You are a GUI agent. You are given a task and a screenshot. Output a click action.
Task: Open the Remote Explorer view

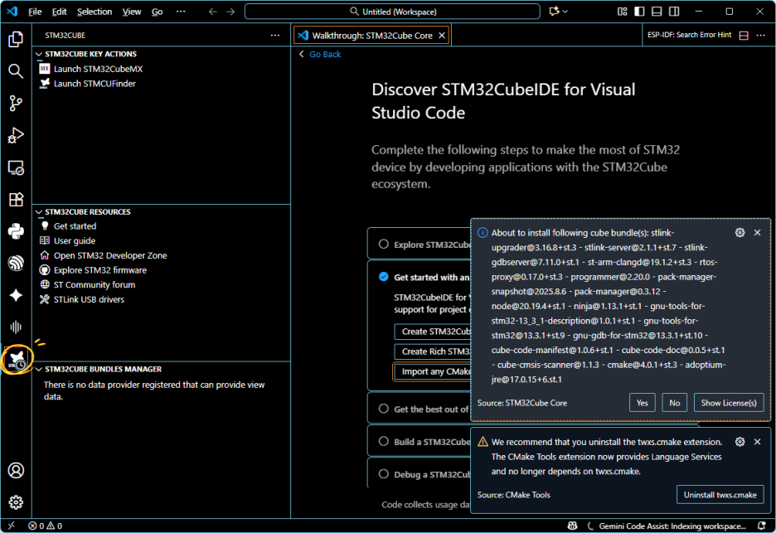[16, 167]
